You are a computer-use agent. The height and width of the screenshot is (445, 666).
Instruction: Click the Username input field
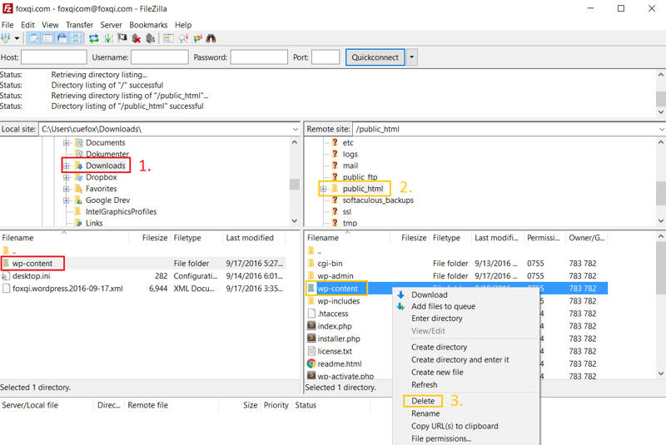coord(160,57)
